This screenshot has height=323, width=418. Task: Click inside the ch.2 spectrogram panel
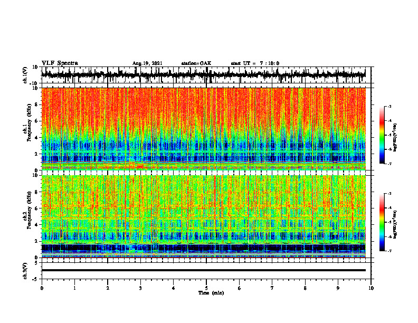pos(203,216)
